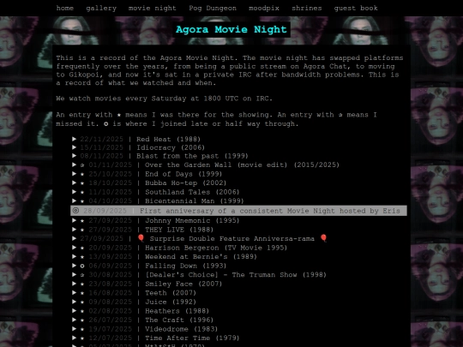
Task: Expand the Videodrome (1983) entry
Action: 75,329
